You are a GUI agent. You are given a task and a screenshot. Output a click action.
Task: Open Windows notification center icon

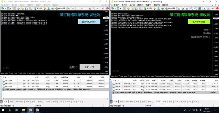(x=215, y=110)
